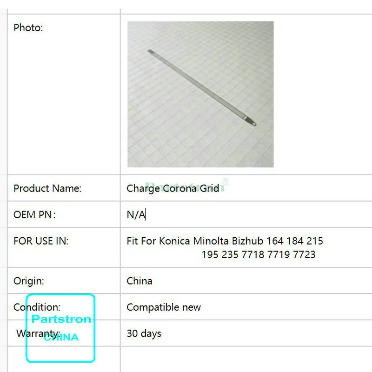
Task: Click the empty cell below 30 days
Action: 246,359
